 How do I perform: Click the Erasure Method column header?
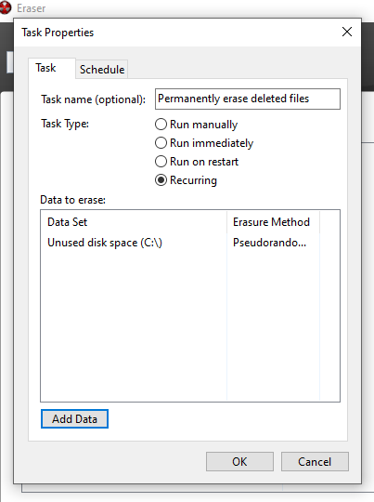(x=273, y=222)
